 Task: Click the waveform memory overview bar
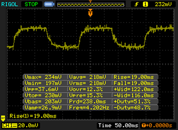[91, 5]
